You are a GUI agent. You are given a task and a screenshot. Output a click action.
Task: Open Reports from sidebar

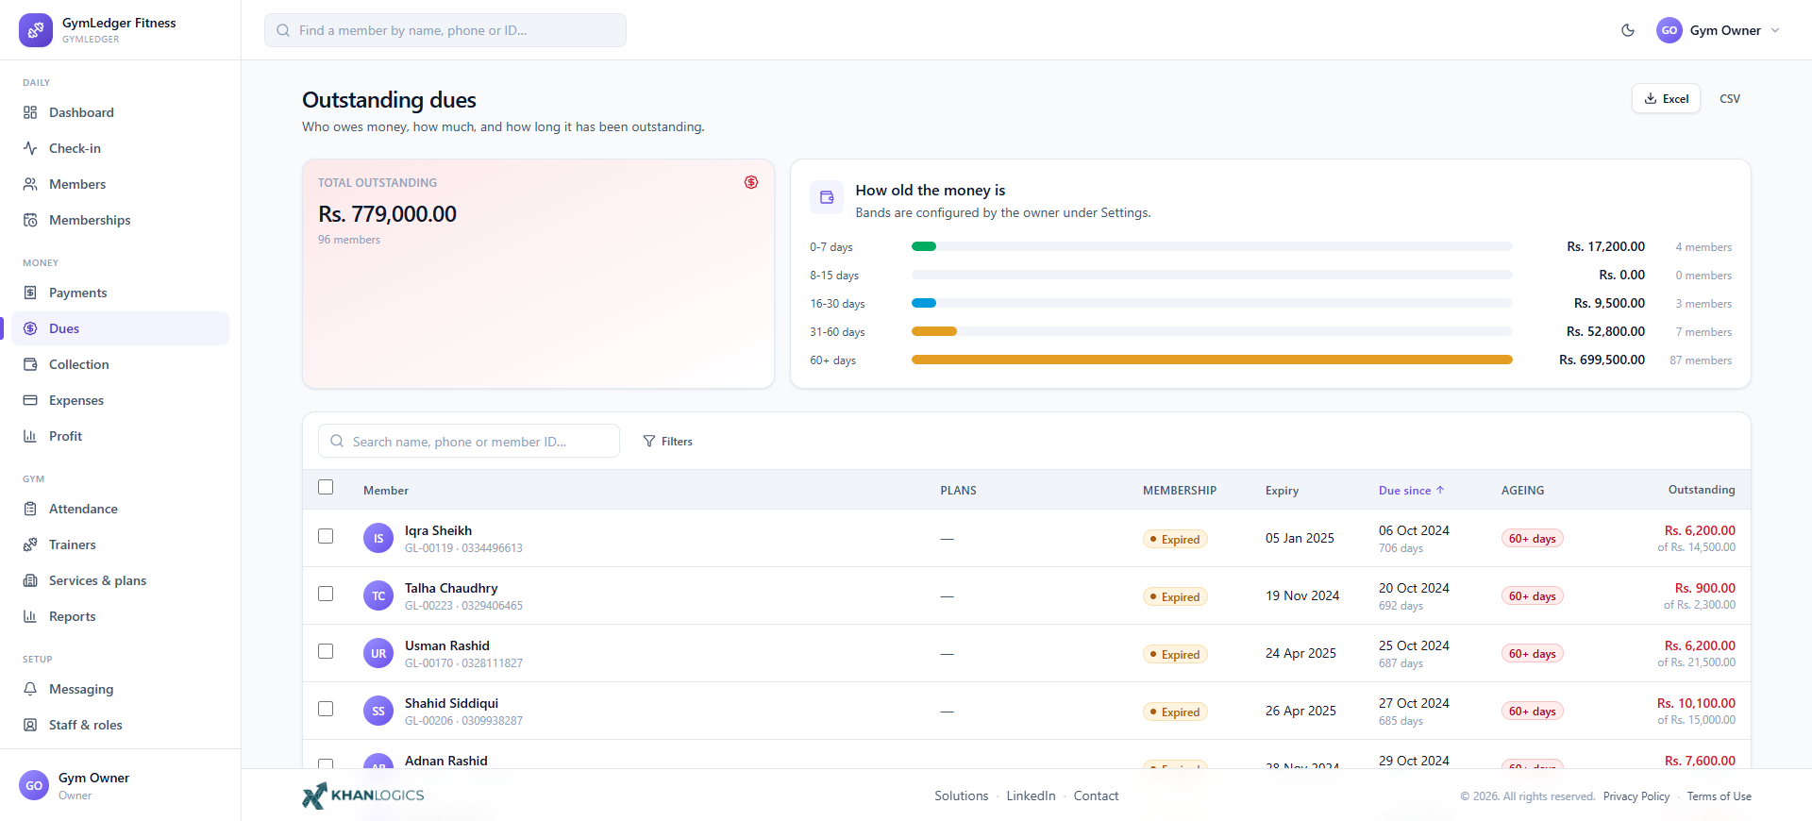point(121,616)
